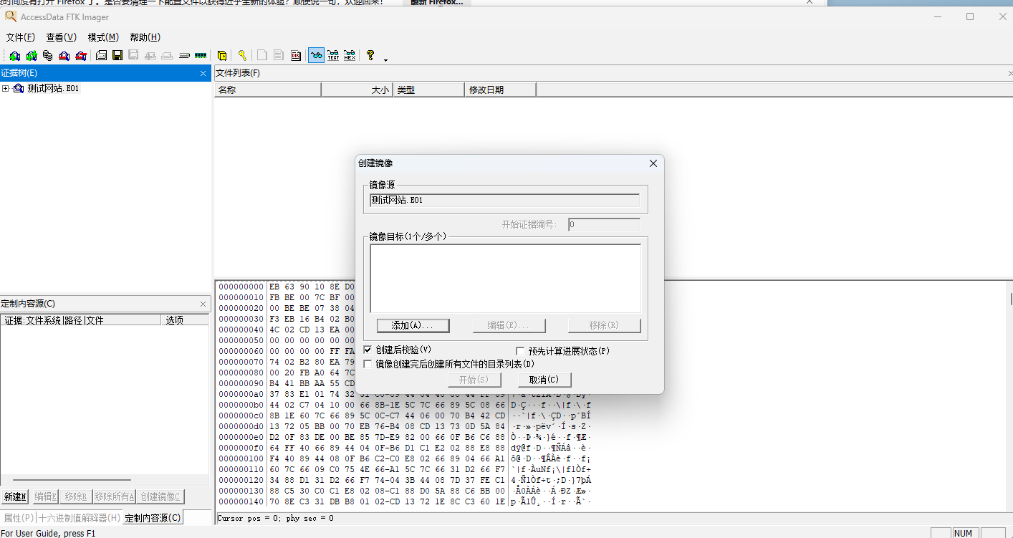Image resolution: width=1013 pixels, height=538 pixels.
Task: Click Detect EFS Encryption key icon
Action: (242, 55)
